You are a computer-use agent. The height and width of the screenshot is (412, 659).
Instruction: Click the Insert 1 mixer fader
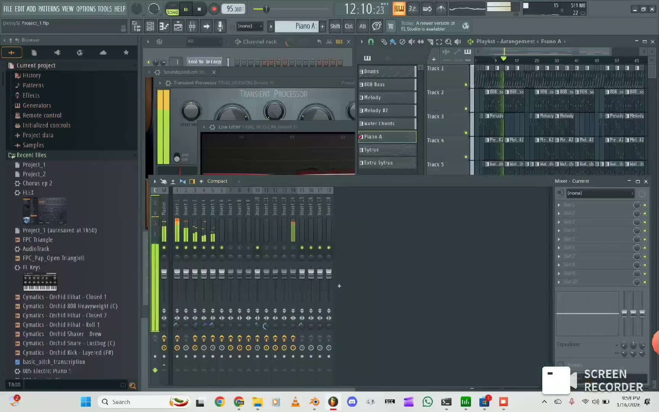pos(177,273)
